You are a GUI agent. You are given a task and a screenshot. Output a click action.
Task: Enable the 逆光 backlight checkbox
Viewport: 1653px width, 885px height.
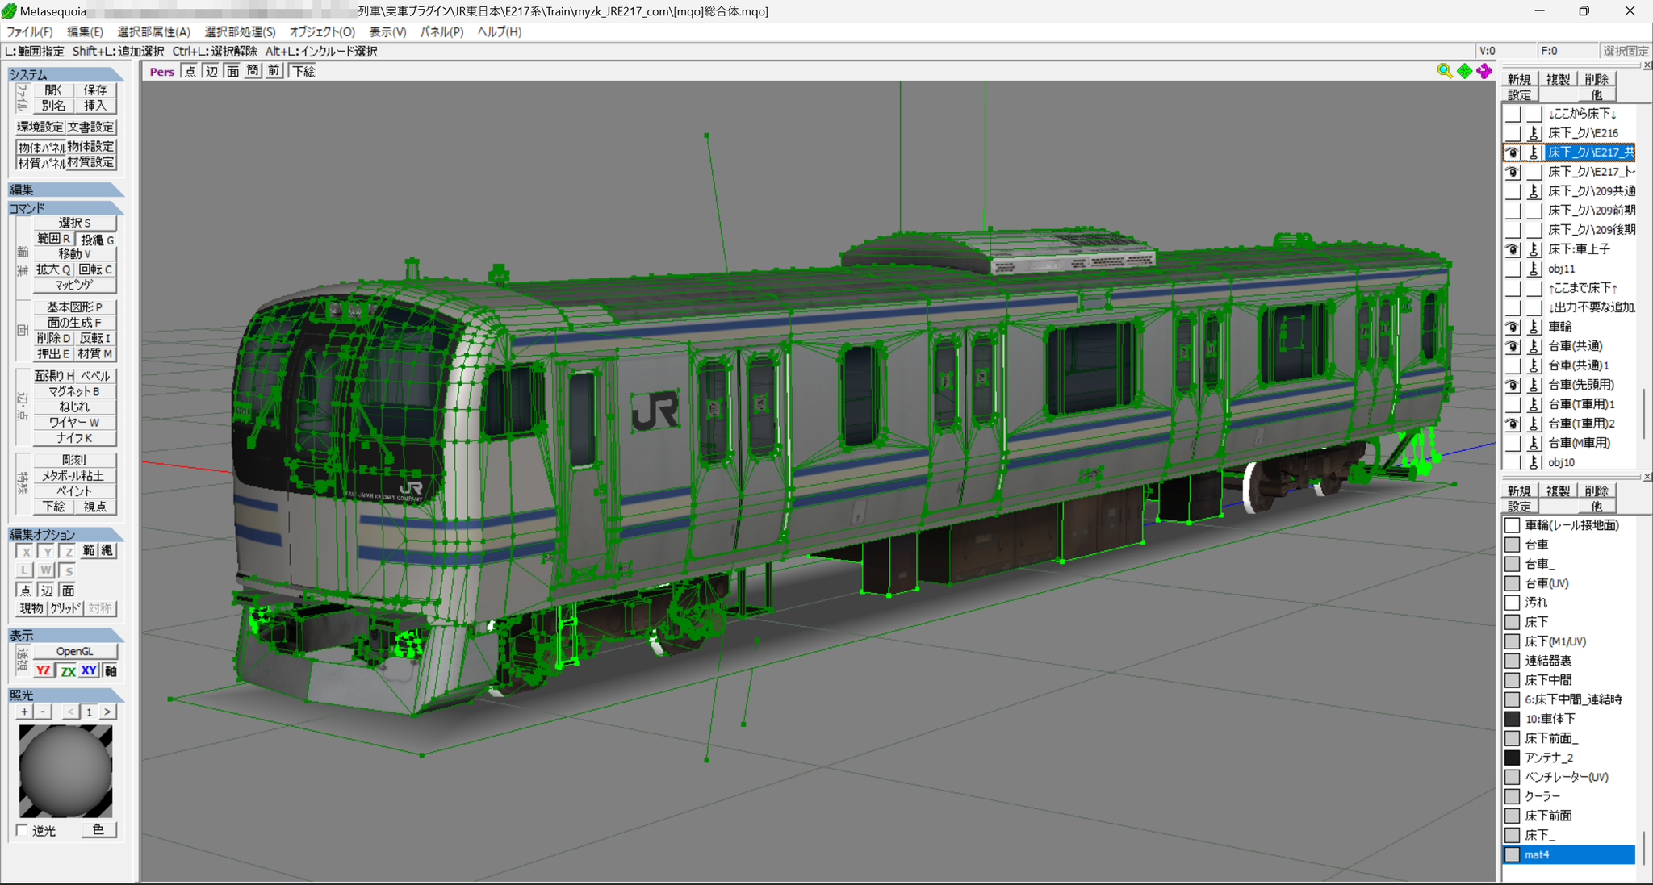pyautogui.click(x=23, y=830)
